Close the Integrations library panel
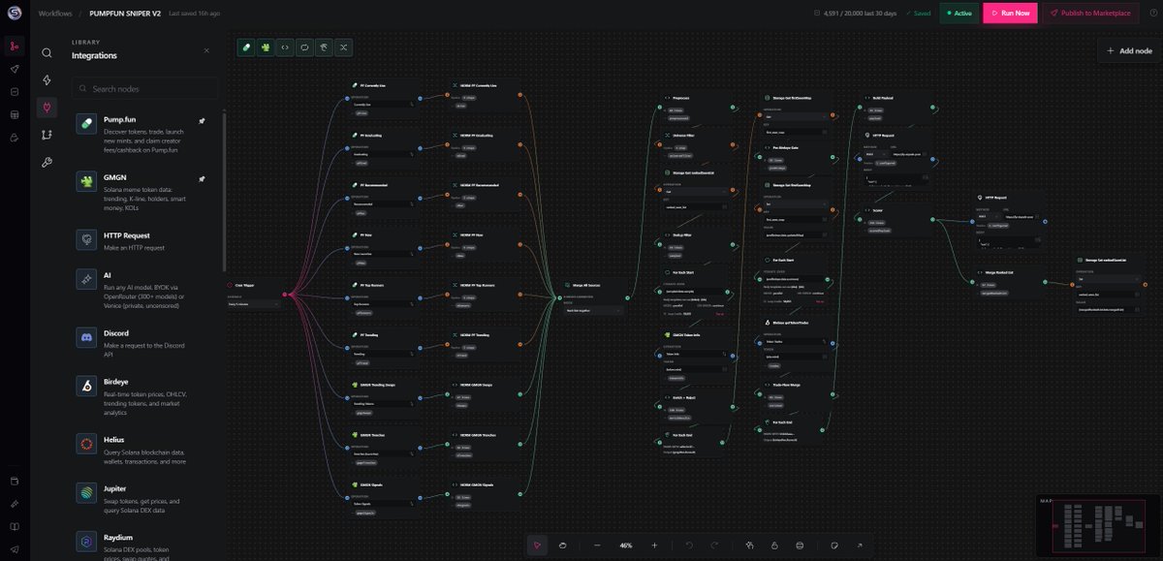Viewport: 1163px width, 561px height. [205, 49]
